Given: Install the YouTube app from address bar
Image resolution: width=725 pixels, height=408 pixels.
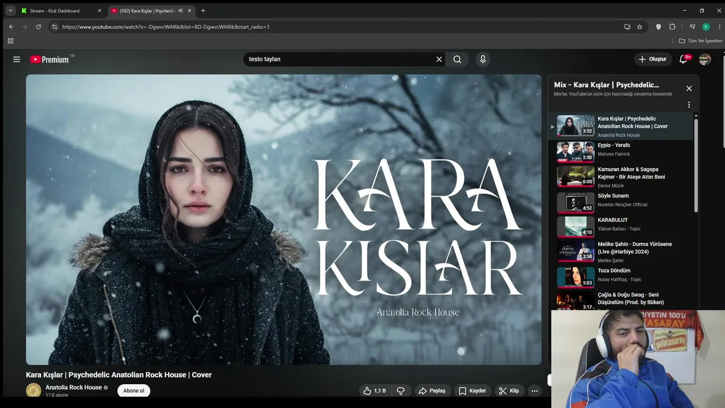Looking at the screenshot, I should pyautogui.click(x=627, y=27).
